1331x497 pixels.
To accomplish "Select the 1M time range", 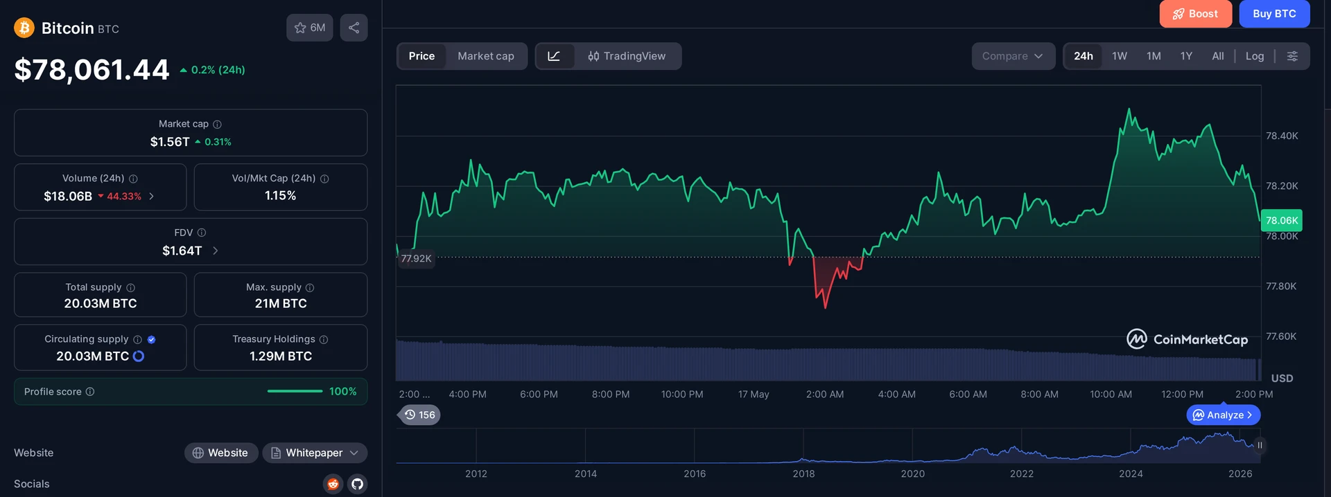I will [x=1154, y=56].
